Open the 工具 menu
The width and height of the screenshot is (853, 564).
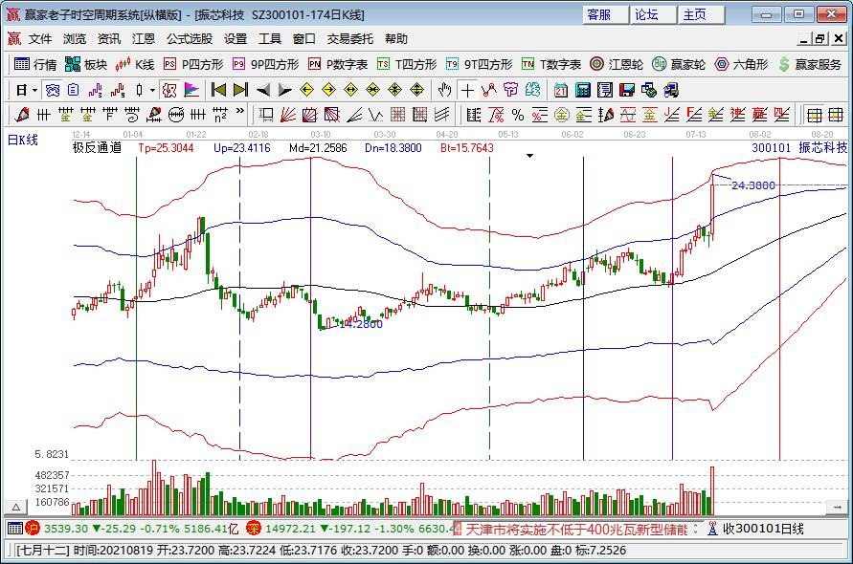click(x=270, y=39)
